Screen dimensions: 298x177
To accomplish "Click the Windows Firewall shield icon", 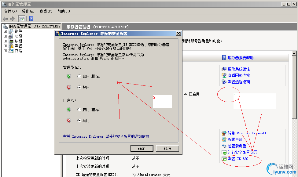I will click(224, 133).
